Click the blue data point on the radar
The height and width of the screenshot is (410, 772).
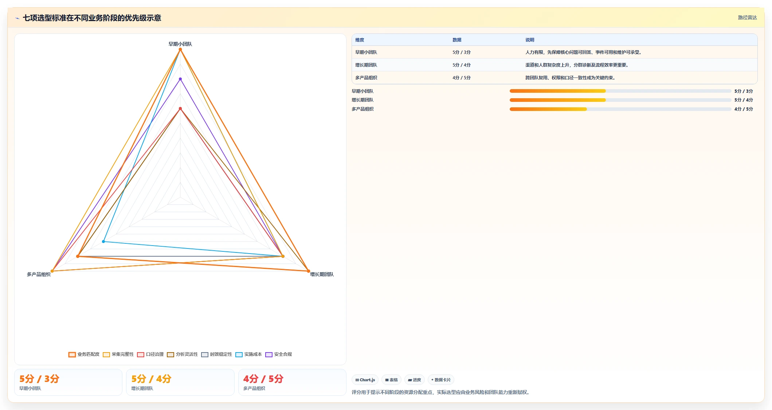tap(103, 242)
